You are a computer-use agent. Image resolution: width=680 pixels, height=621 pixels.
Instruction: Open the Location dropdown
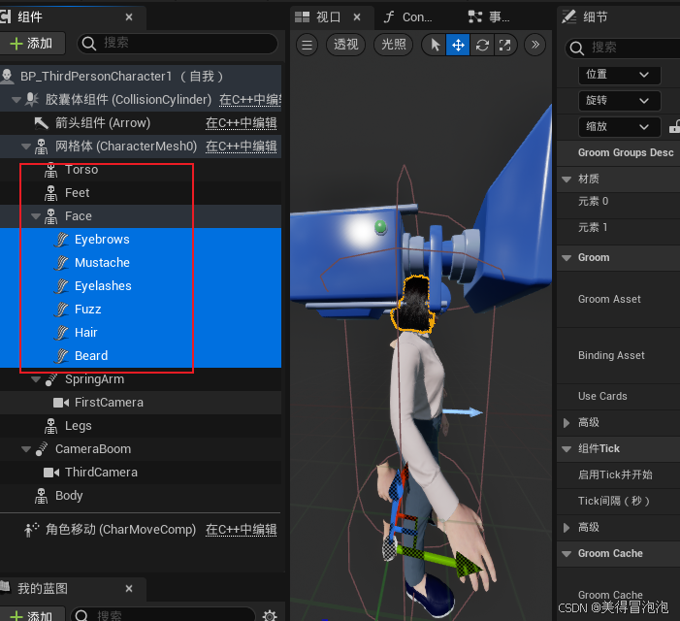[x=619, y=75]
